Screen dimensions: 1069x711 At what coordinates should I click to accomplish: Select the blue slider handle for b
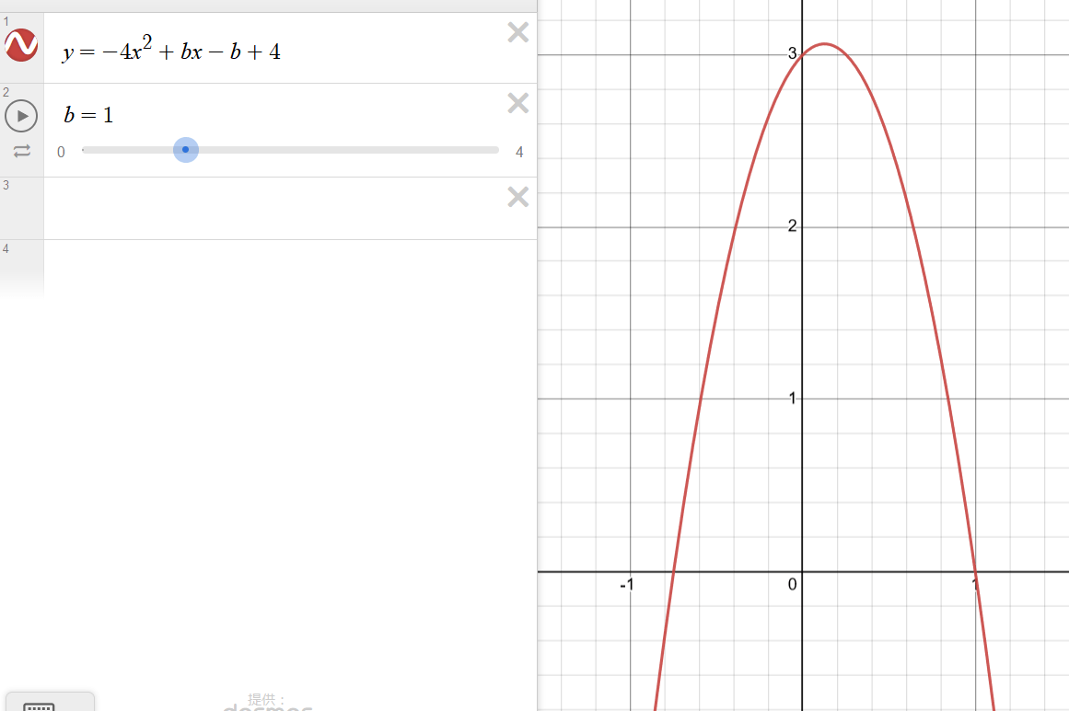(x=186, y=149)
